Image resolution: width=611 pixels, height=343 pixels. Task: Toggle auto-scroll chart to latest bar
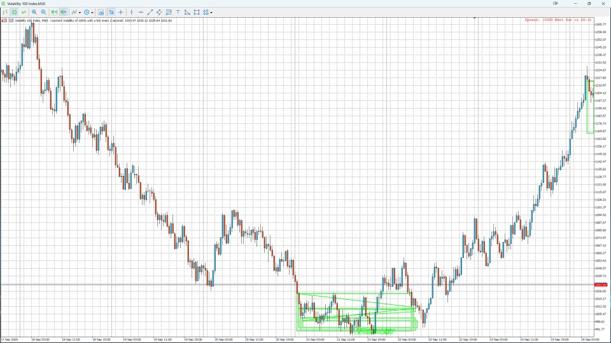point(54,13)
